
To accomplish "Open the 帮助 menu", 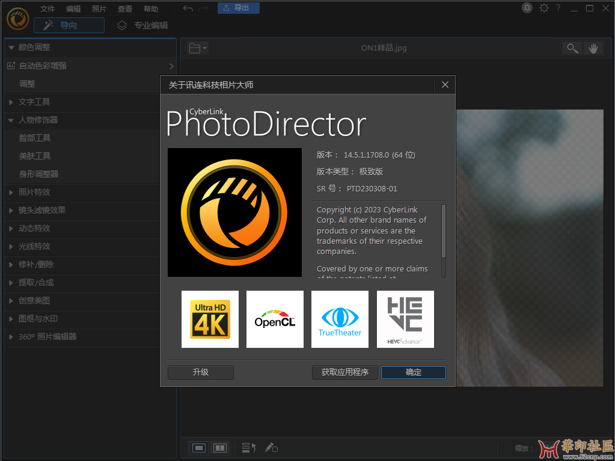I will [151, 8].
